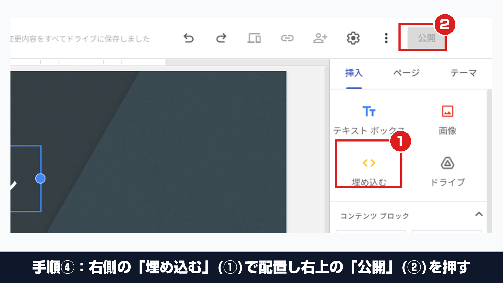
Task: Open the three-dot more menu
Action: [x=386, y=38]
